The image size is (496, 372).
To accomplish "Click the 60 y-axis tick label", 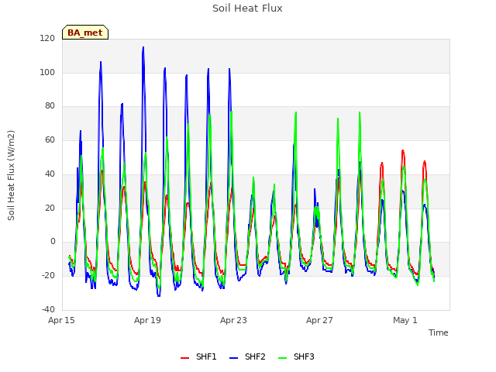I will click(x=50, y=139).
